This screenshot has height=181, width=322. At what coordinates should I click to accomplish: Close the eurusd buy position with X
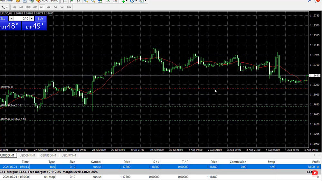pos(318,167)
